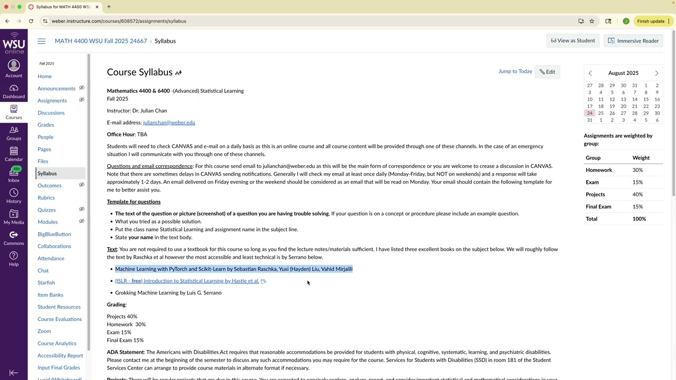676x380 pixels.
Task: Toggle the course navigation hamburger menu
Action: pos(42,41)
